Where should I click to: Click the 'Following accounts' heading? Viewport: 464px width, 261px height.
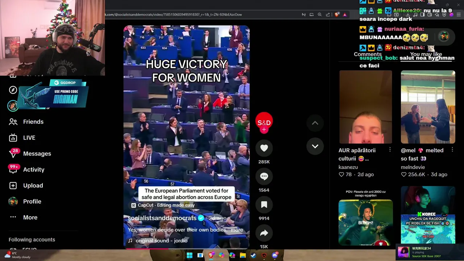pyautogui.click(x=32, y=240)
